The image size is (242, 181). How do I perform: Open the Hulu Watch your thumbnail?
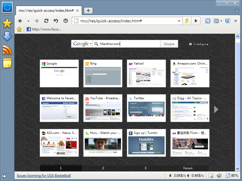click(x=103, y=143)
